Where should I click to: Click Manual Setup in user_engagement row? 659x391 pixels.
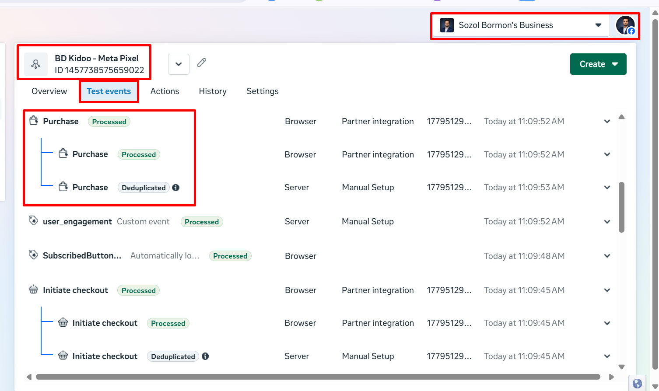(368, 222)
